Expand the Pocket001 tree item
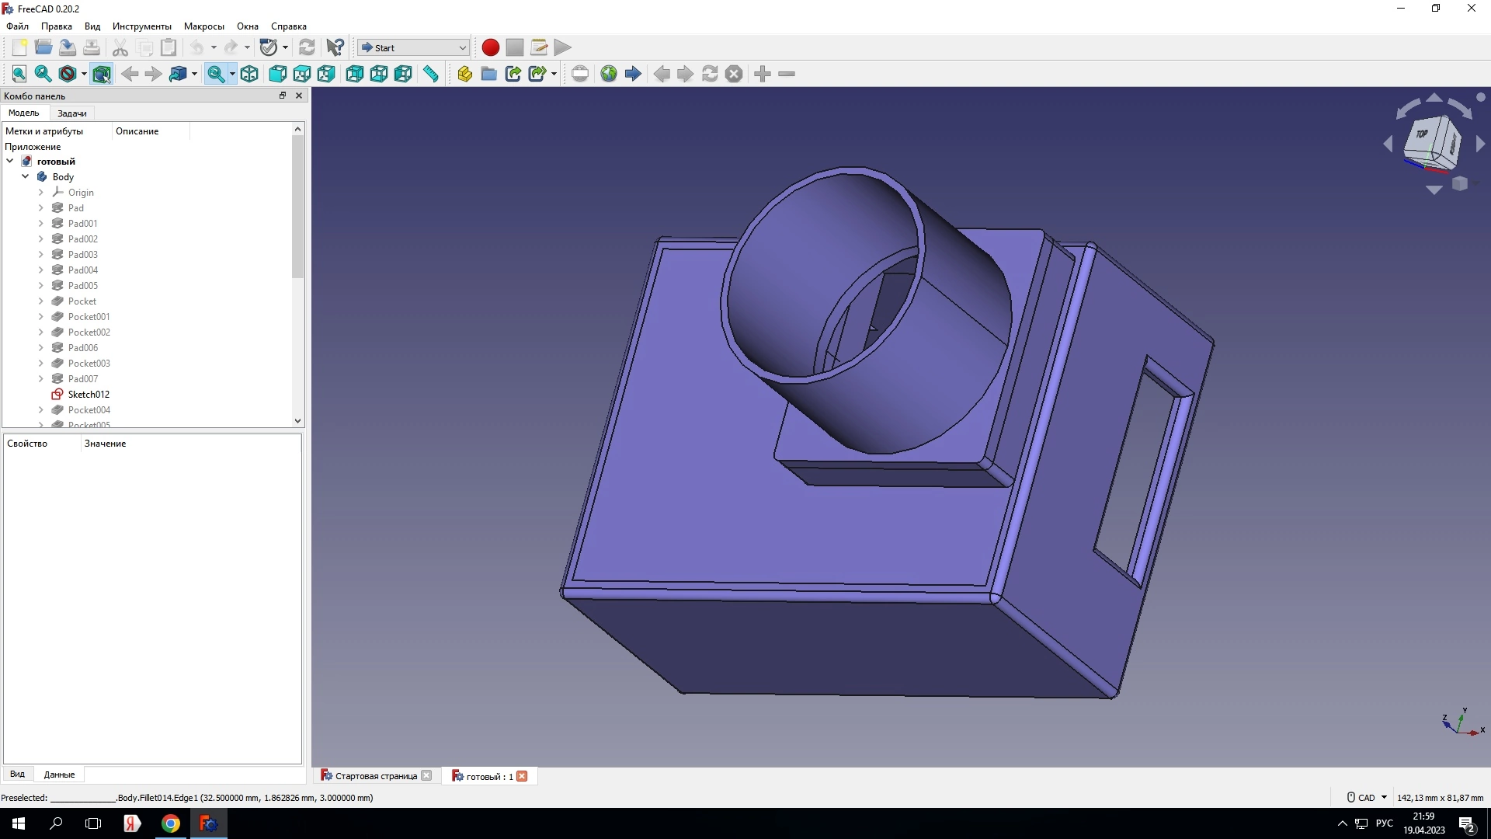 pos(41,317)
